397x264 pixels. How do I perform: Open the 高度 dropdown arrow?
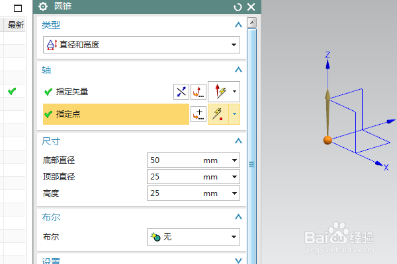(234, 193)
